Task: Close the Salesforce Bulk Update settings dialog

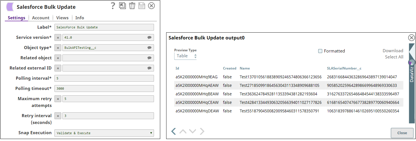Action: [x=151, y=6]
